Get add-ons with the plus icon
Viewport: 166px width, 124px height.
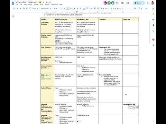pyautogui.click(x=153, y=45)
